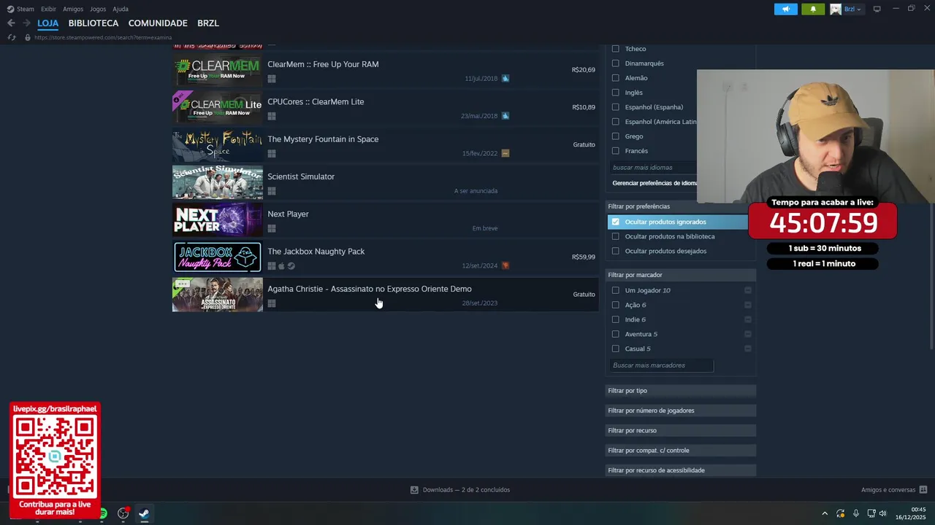Expand Filtrar por tipo section
Viewport: 935px width, 525px height.
pos(681,391)
